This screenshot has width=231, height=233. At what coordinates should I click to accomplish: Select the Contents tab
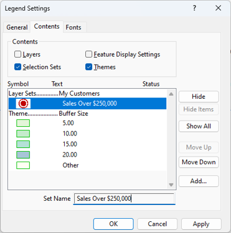[47, 27]
